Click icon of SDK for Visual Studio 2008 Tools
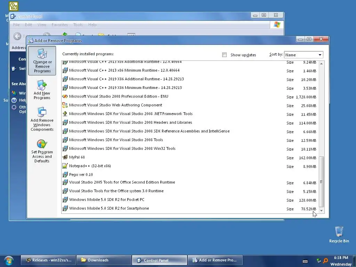The height and width of the screenshot is (267, 356). [x=65, y=140]
